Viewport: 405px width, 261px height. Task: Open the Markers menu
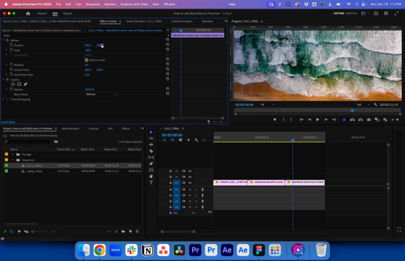point(110,4)
